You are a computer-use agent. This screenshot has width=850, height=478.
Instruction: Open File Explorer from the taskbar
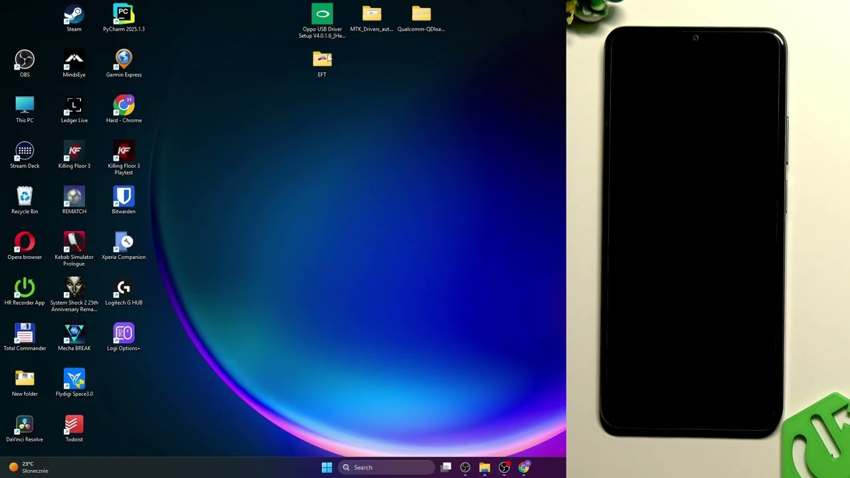(x=485, y=467)
